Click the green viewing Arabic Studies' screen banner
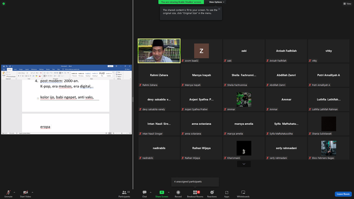 [x=181, y=2]
